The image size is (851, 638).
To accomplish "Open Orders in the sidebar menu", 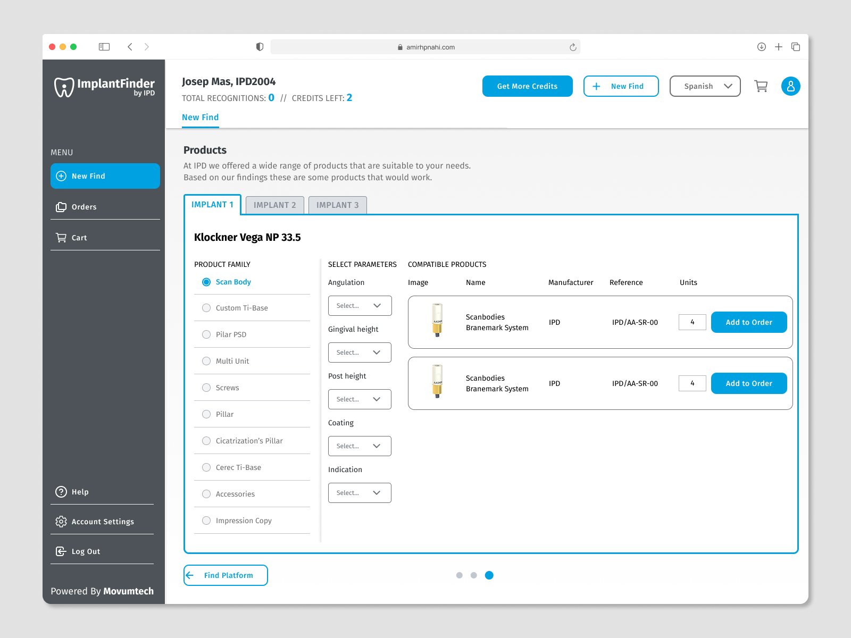I will click(x=105, y=207).
